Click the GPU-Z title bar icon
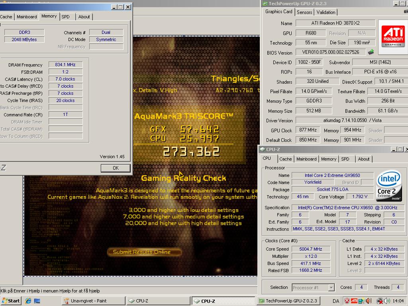The height and width of the screenshot is (306, 408). click(265, 3)
